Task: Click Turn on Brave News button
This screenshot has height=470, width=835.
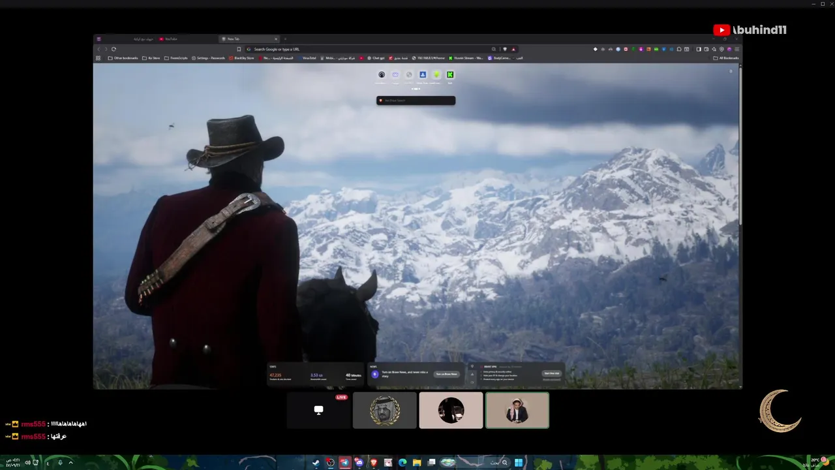Action: (x=447, y=374)
